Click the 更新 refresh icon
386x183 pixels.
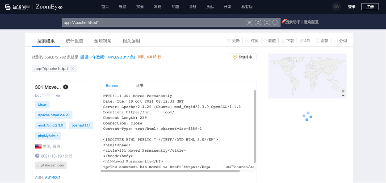click(229, 41)
